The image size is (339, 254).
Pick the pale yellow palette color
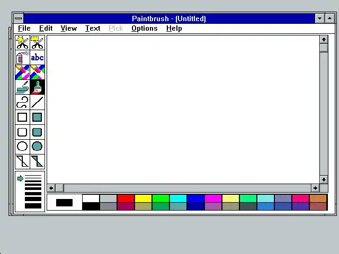(231, 198)
